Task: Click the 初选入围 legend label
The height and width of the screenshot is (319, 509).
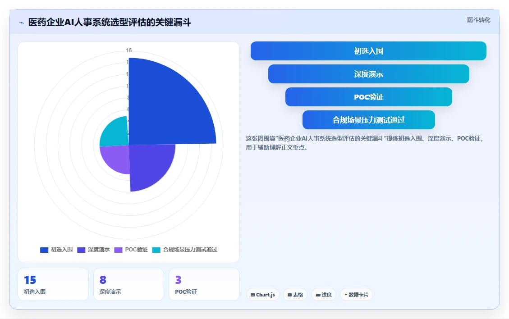Action: coord(62,250)
